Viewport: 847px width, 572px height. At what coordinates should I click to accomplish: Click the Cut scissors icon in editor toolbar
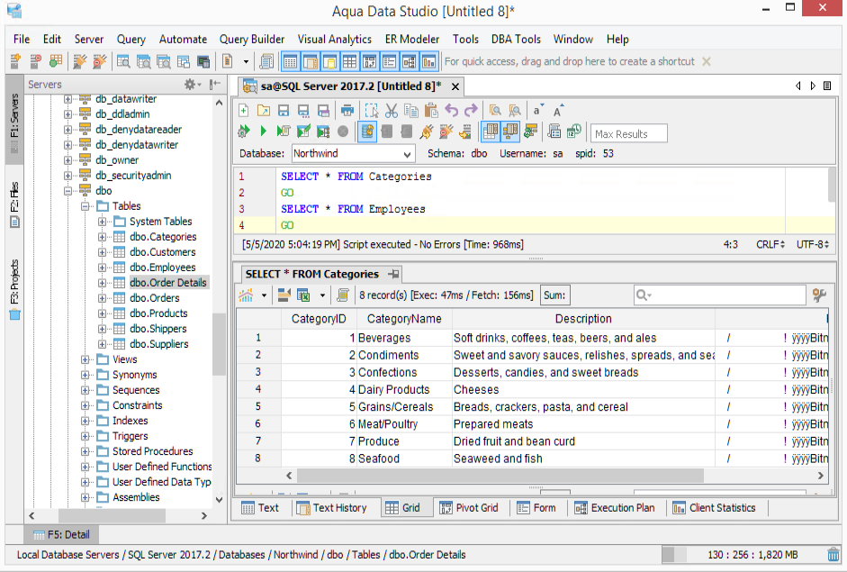(391, 111)
